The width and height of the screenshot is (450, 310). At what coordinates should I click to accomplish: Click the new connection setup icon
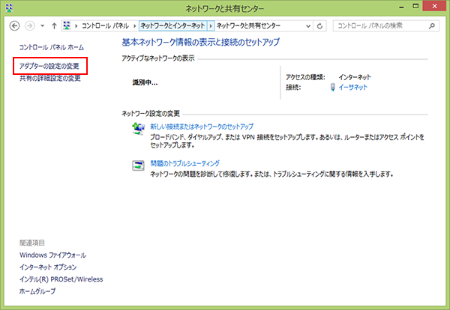138,128
